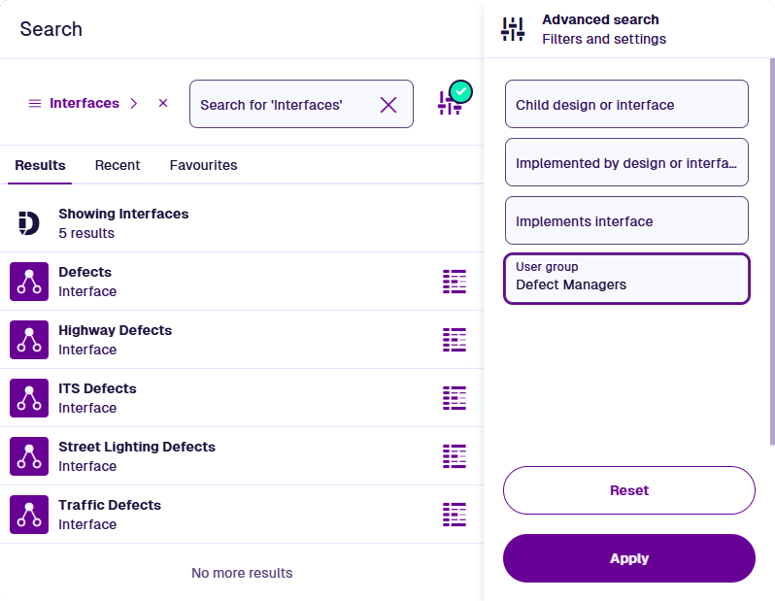Open the Implements interface filter field

click(x=626, y=221)
